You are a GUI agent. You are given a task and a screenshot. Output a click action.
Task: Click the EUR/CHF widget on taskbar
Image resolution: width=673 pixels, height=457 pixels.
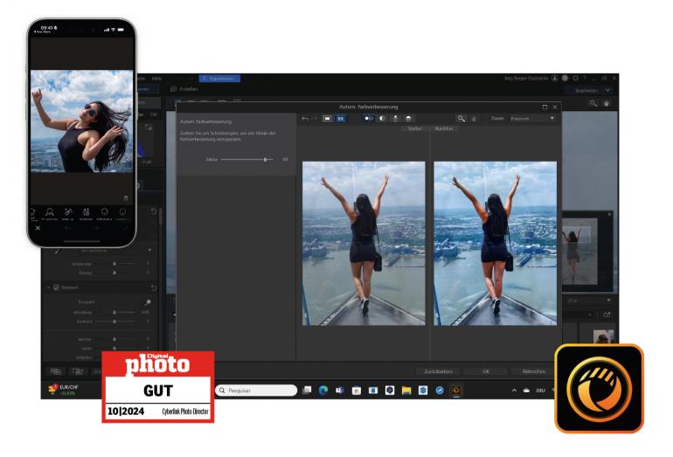point(64,390)
